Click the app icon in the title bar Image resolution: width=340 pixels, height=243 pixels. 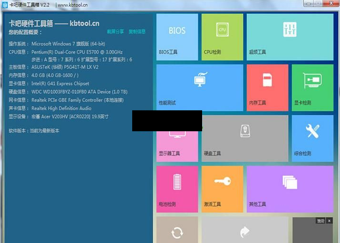click(5, 5)
